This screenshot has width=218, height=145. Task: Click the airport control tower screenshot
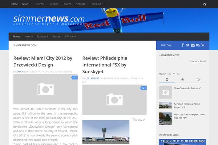(x=106, y=132)
